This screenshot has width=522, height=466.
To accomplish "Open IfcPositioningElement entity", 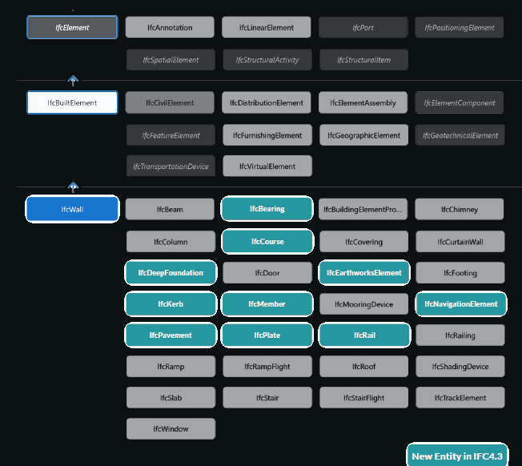I will click(460, 27).
